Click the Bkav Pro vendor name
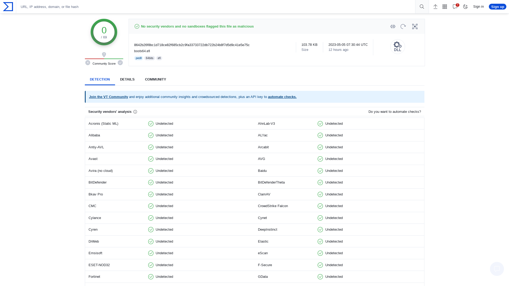The image size is (509, 286). coord(96,194)
